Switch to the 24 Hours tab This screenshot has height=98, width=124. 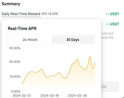pos(30,40)
